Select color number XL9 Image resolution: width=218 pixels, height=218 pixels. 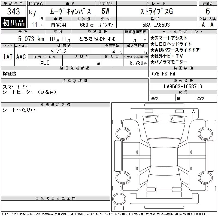point(45,63)
